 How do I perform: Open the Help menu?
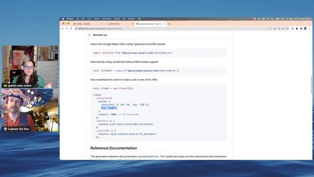click(x=139, y=19)
